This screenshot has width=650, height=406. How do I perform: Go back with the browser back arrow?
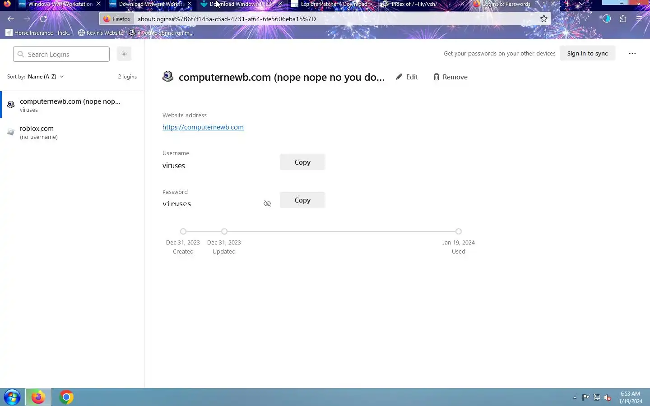coord(11,19)
